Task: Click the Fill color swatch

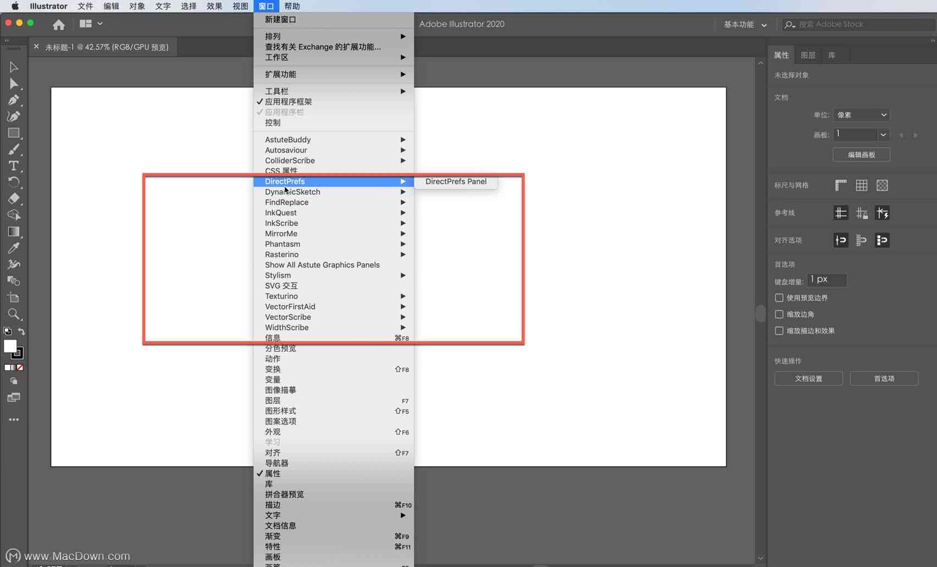Action: click(x=10, y=346)
